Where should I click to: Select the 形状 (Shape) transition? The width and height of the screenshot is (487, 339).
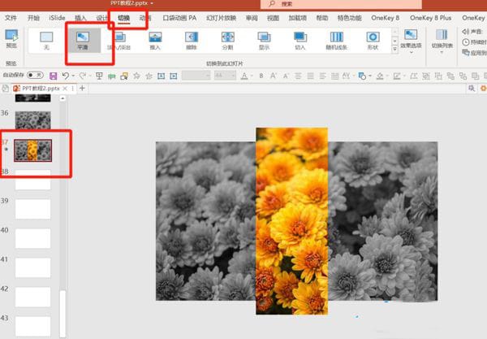(x=373, y=41)
